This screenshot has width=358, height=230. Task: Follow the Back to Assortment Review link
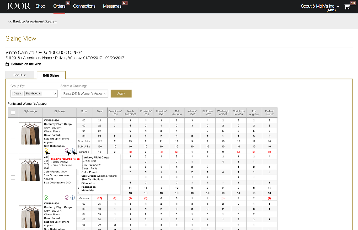[35, 21]
